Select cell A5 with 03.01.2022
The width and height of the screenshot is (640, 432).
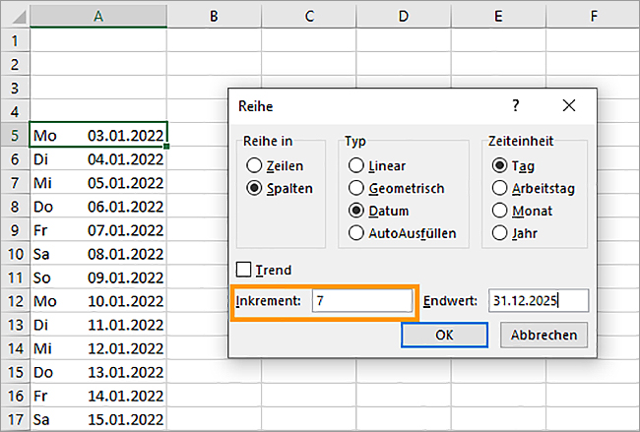click(98, 133)
